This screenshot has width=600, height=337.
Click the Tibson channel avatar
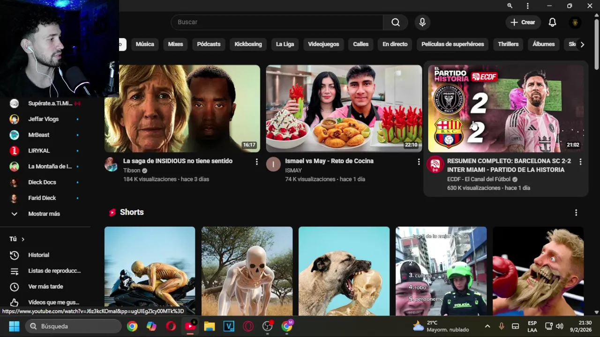click(111, 164)
